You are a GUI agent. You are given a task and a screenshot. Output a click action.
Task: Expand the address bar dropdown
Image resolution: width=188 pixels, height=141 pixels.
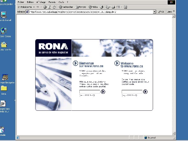coord(155,12)
